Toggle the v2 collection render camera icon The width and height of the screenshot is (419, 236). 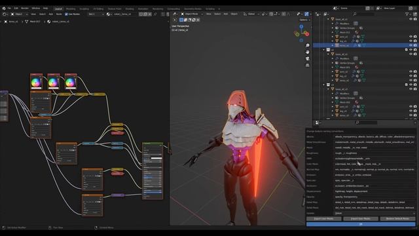(x=415, y=50)
